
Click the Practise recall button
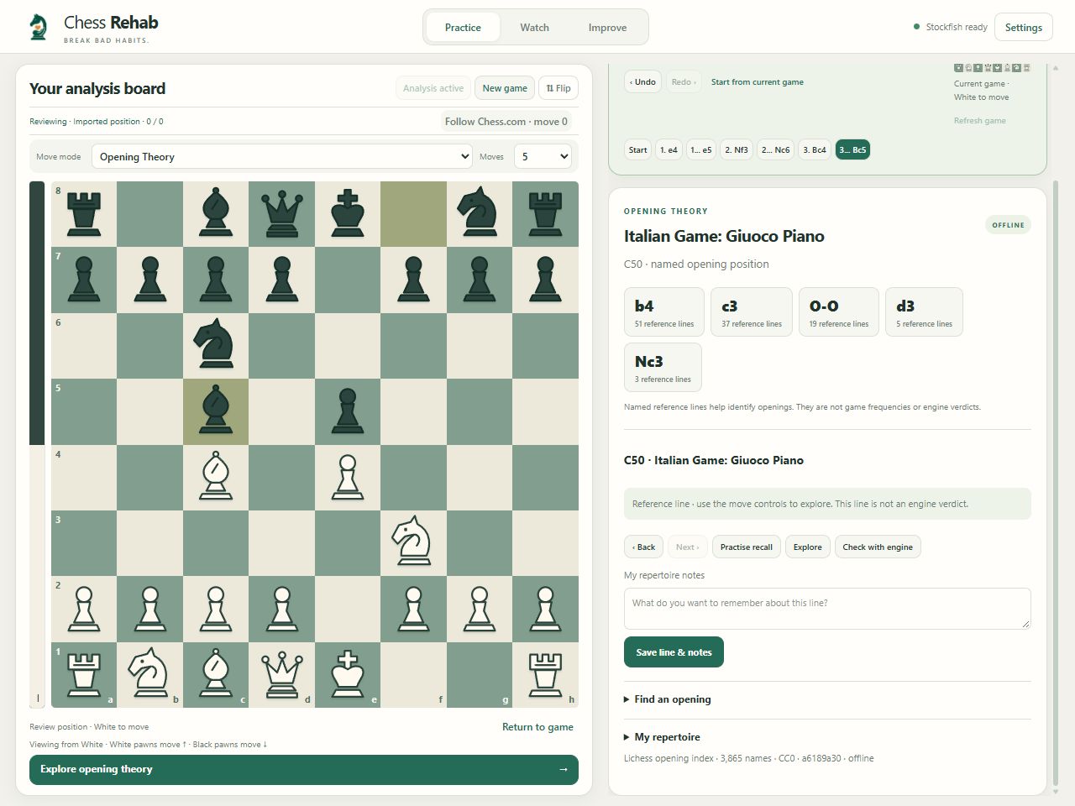point(747,547)
